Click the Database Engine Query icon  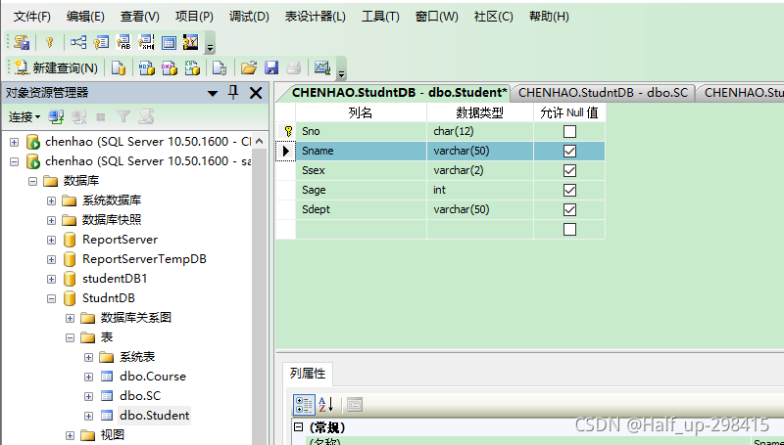coord(119,67)
